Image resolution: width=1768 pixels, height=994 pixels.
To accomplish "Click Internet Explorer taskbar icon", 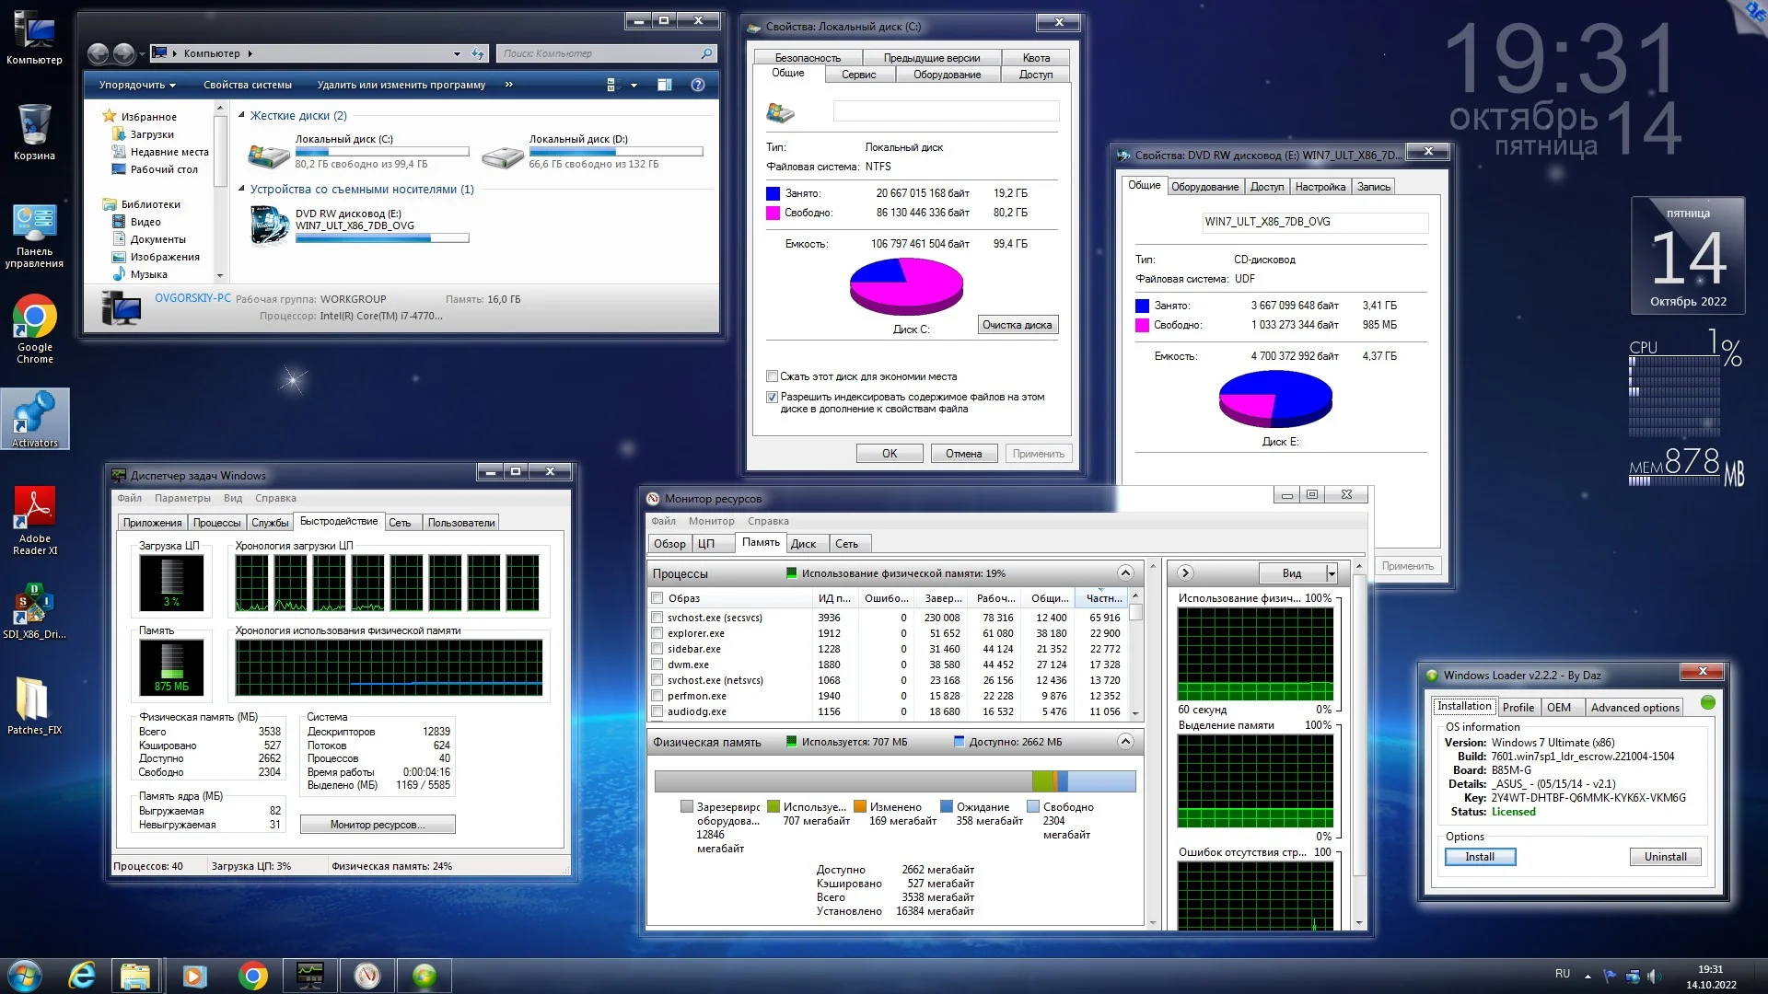I will pos(83,976).
